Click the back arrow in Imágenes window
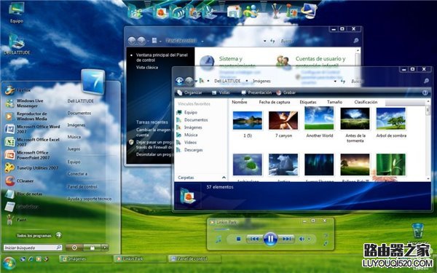This screenshot has width=437, height=273. tap(180, 81)
